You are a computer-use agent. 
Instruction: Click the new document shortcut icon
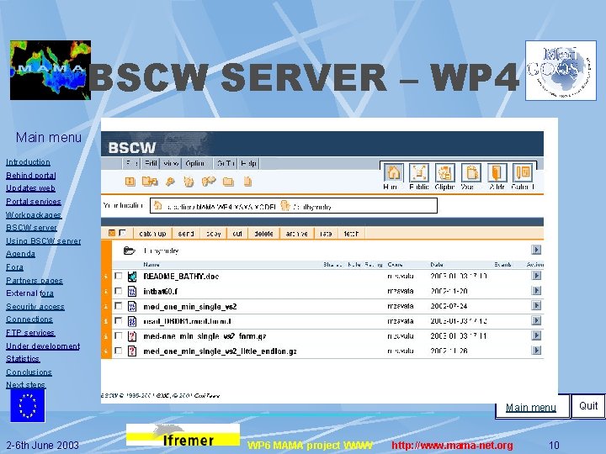click(x=247, y=181)
